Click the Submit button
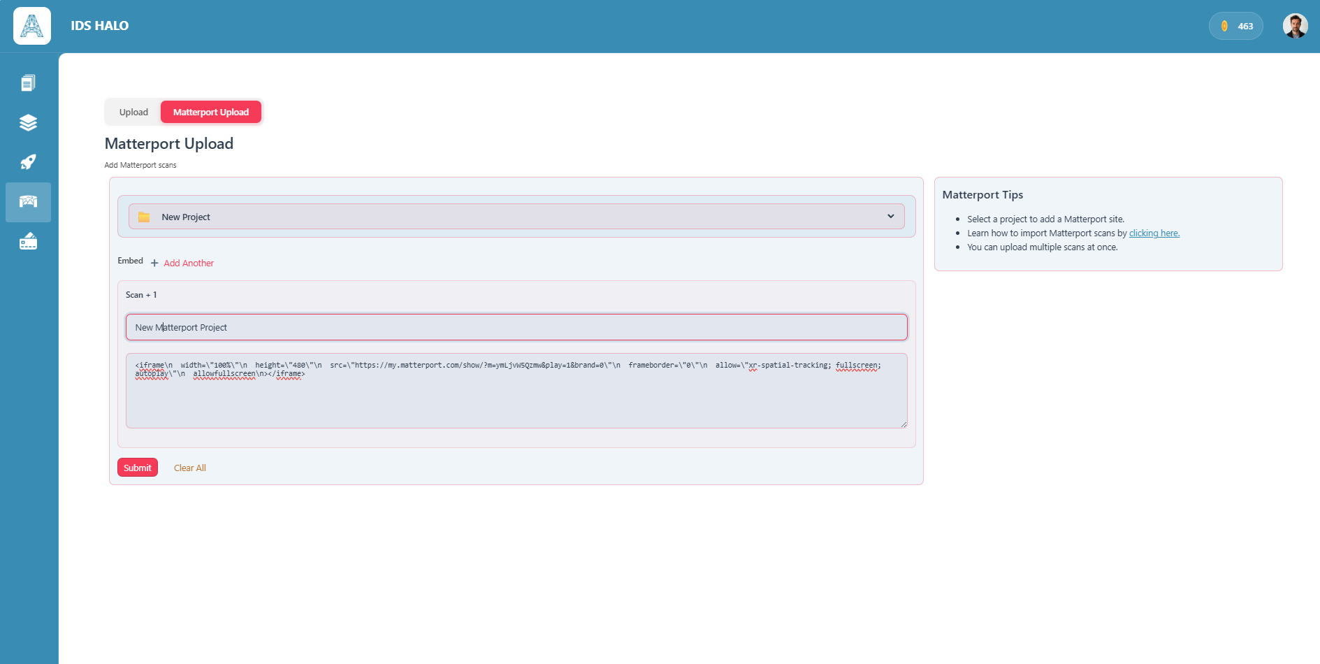The width and height of the screenshot is (1320, 664). tap(138, 468)
